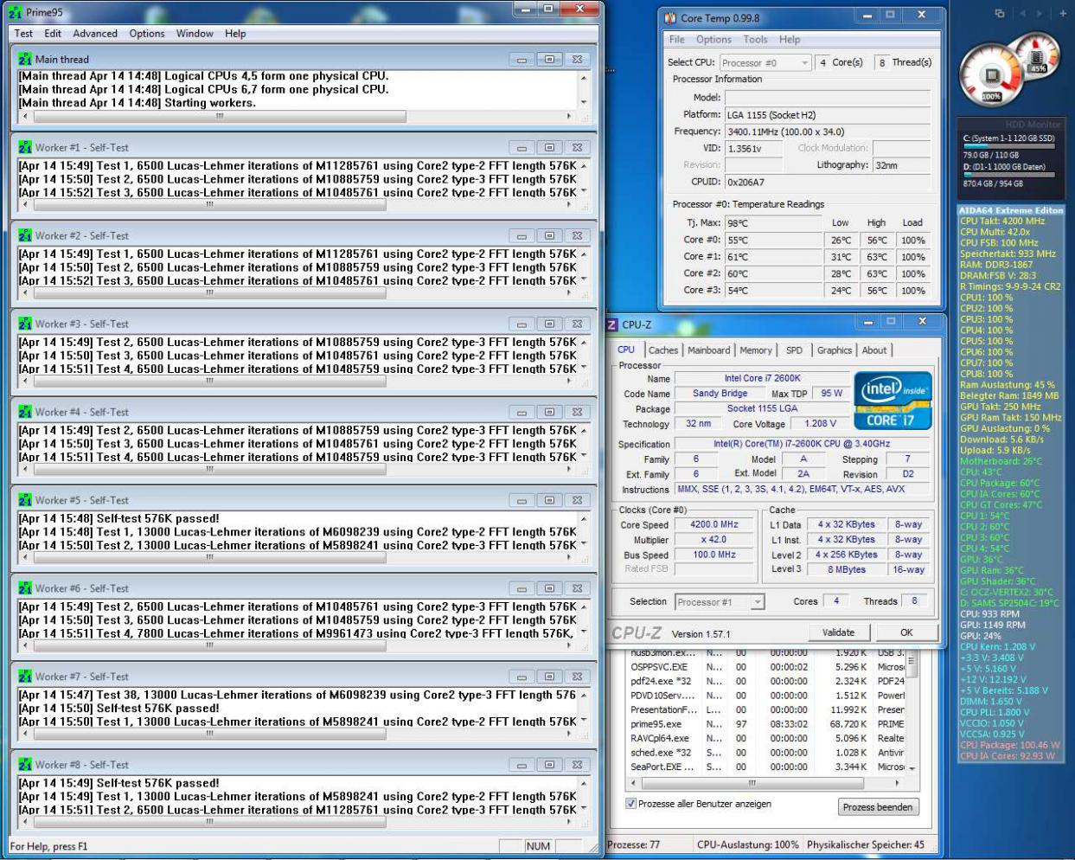This screenshot has width=1075, height=860.
Task: Open the Select CPU Processor #0 dropdown
Action: click(x=765, y=63)
